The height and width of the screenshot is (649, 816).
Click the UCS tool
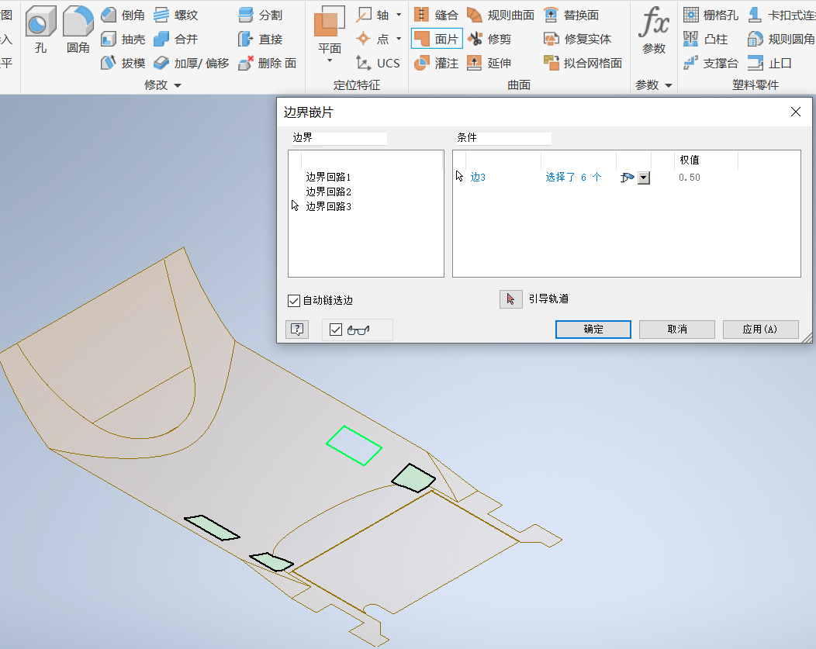pyautogui.click(x=378, y=63)
